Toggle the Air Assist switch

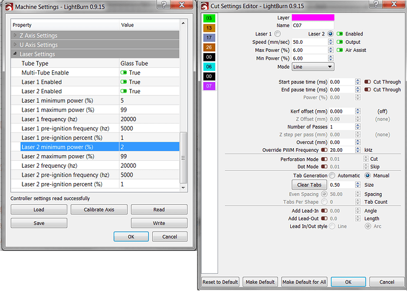(340, 50)
